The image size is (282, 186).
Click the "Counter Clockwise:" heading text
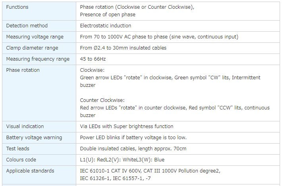click(102, 100)
